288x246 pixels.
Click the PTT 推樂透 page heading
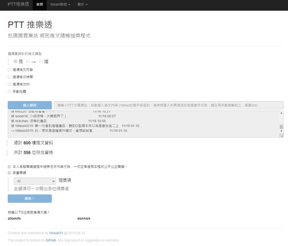tap(30, 25)
